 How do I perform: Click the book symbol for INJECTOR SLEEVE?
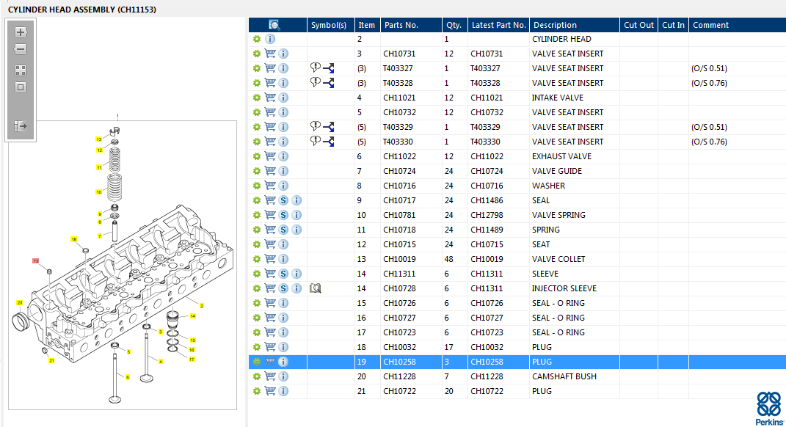(316, 288)
